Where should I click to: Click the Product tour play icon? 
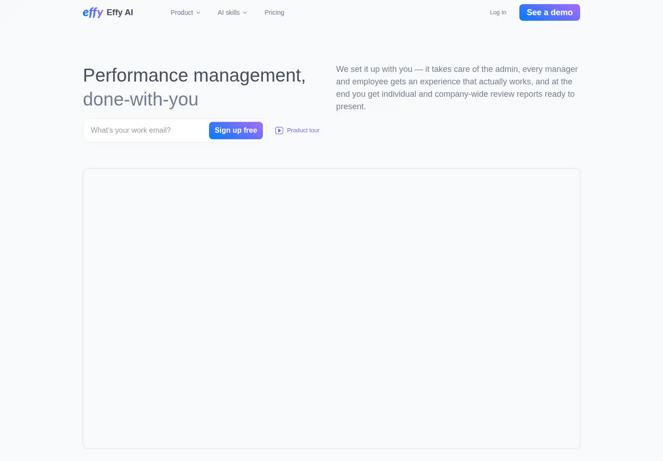(x=279, y=130)
